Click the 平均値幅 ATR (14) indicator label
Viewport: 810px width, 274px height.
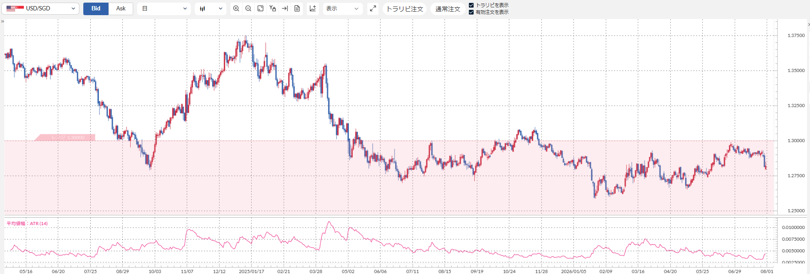(27, 223)
